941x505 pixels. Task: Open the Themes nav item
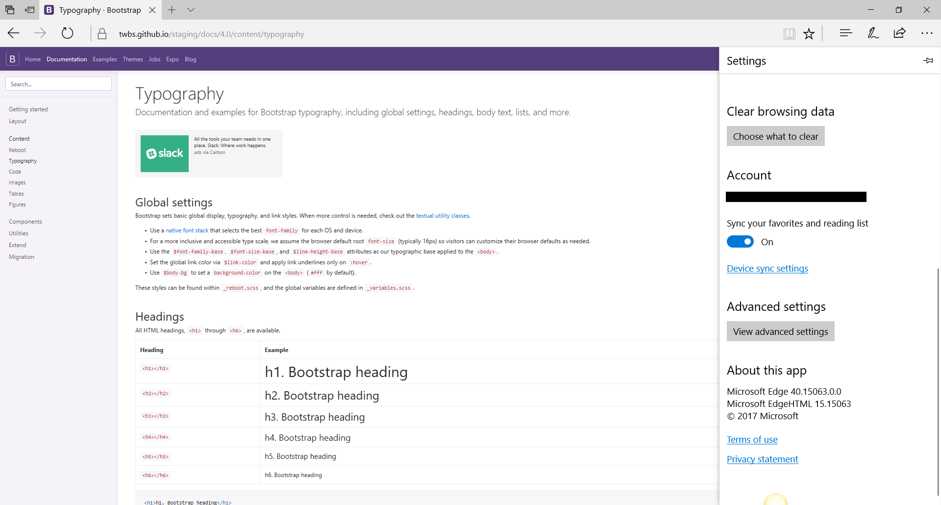132,59
